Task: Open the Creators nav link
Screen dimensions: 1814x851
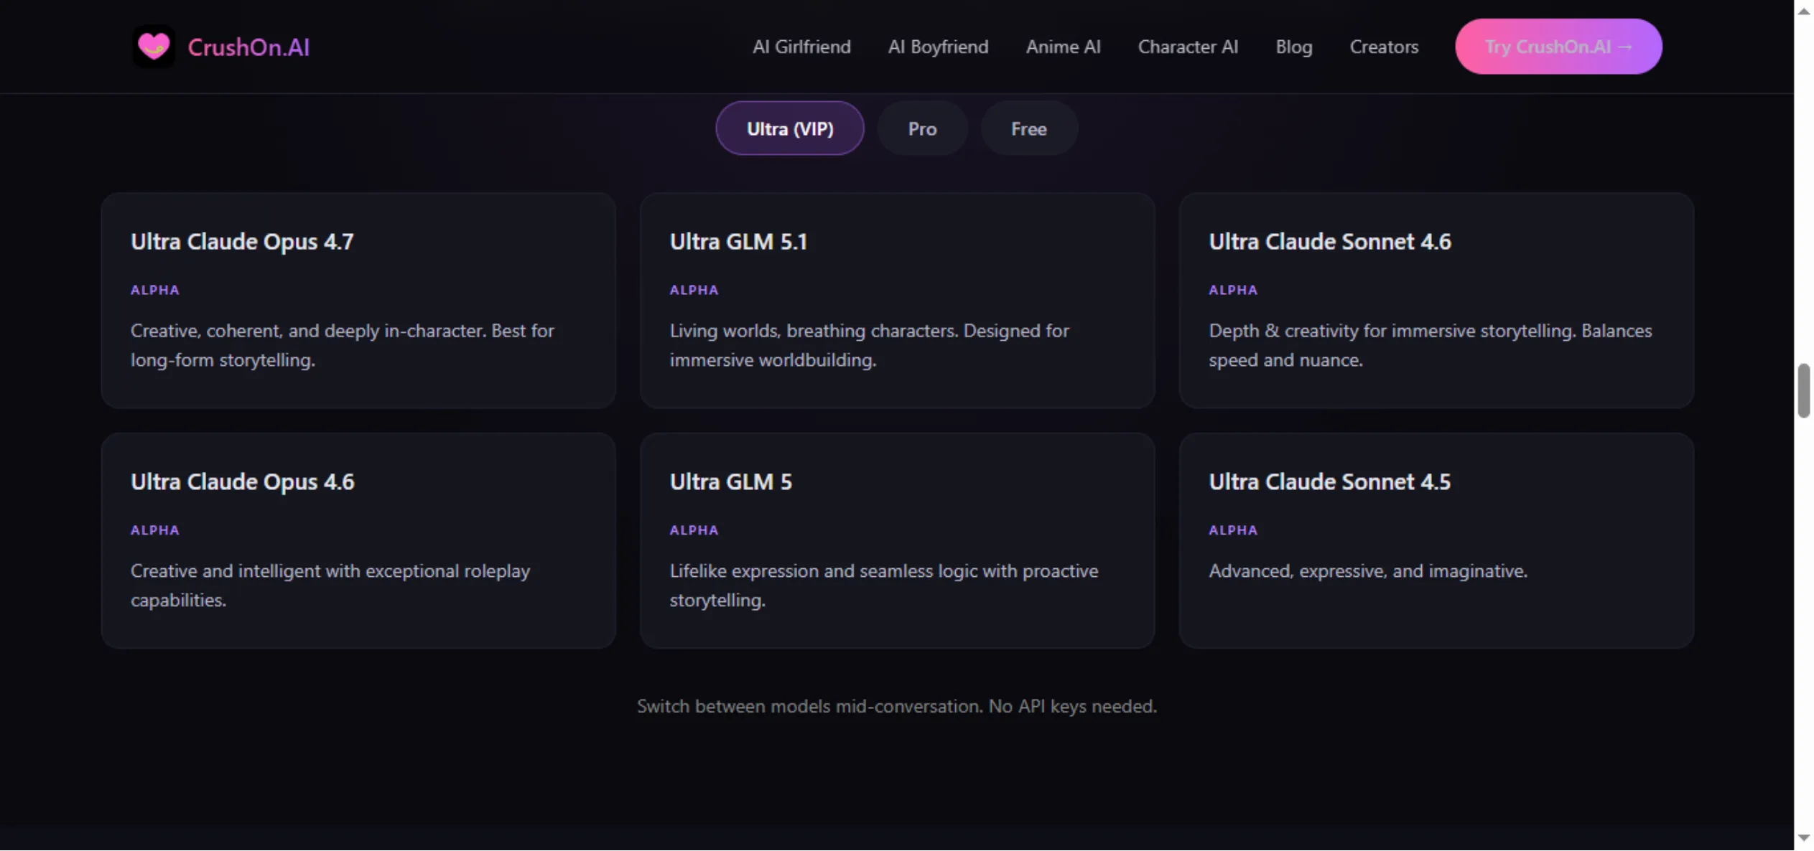Action: coord(1384,47)
